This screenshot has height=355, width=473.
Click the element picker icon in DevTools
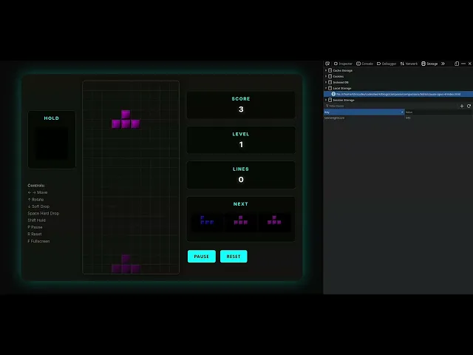pos(327,64)
